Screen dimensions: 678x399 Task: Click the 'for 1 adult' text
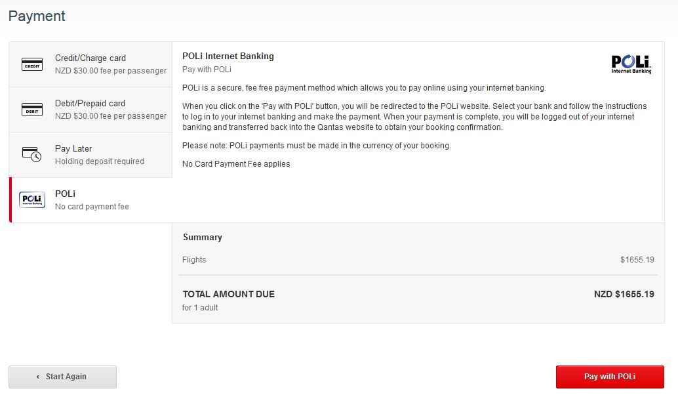coord(200,308)
